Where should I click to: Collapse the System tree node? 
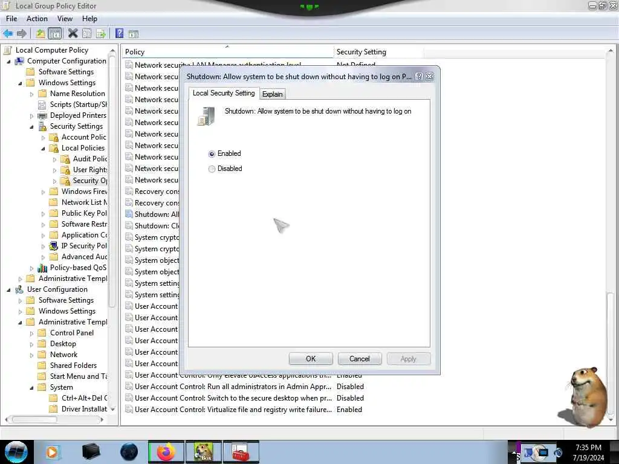click(31, 388)
